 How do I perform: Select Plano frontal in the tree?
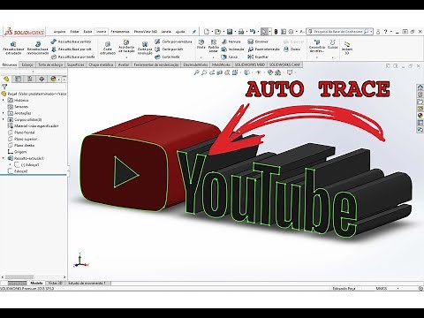pyautogui.click(x=21, y=132)
